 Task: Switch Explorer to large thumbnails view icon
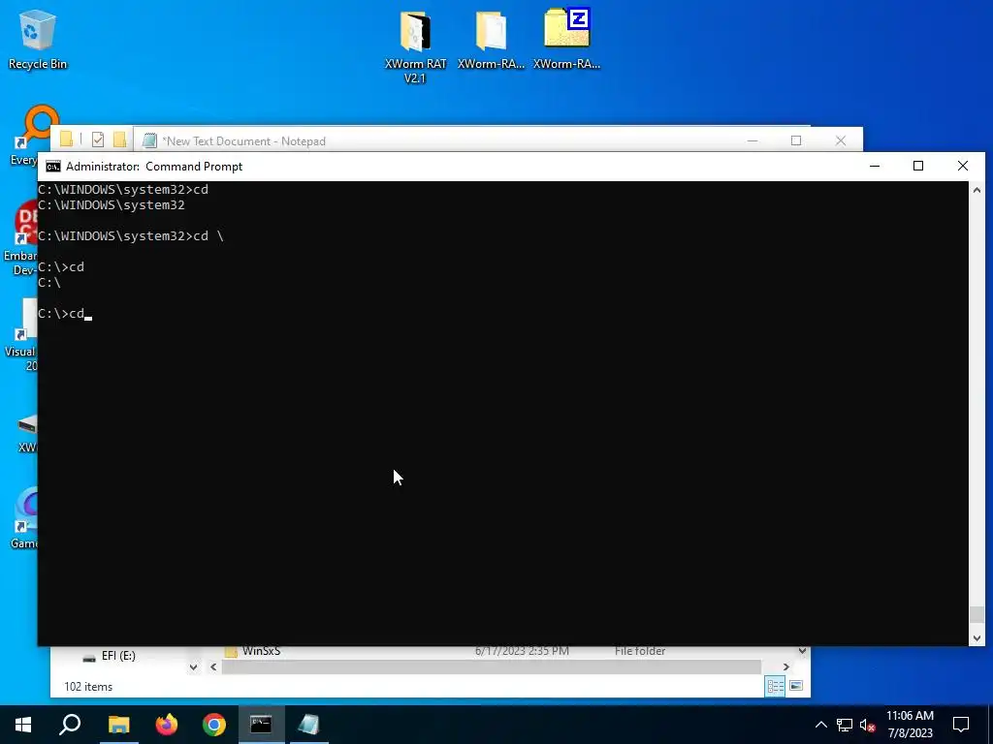(x=797, y=687)
